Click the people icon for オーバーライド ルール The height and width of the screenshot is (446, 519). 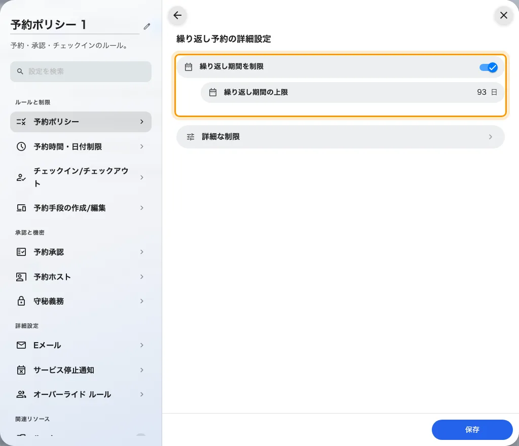21,394
